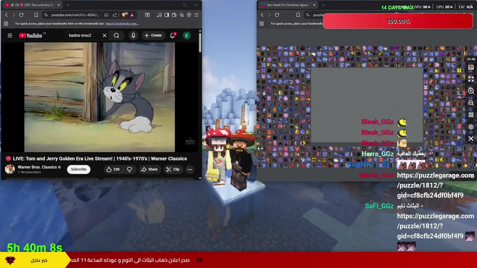Open a new tab in YouTube window
Screen dimensions: 477x268
tap(68, 5)
